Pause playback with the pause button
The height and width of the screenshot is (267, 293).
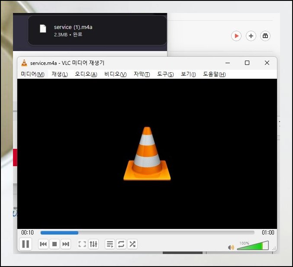[26, 244]
